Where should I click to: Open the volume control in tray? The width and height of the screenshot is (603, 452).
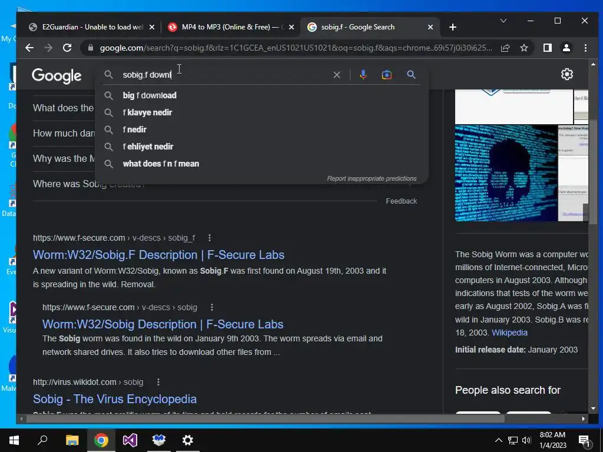pos(526,440)
